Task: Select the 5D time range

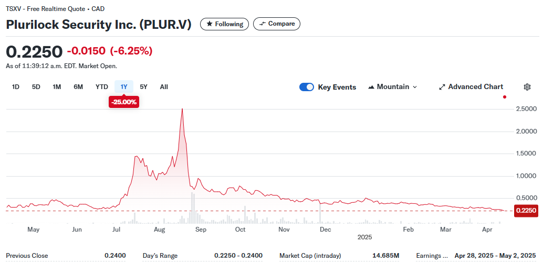Action: (x=36, y=87)
